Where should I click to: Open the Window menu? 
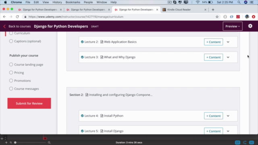pos(102,2)
